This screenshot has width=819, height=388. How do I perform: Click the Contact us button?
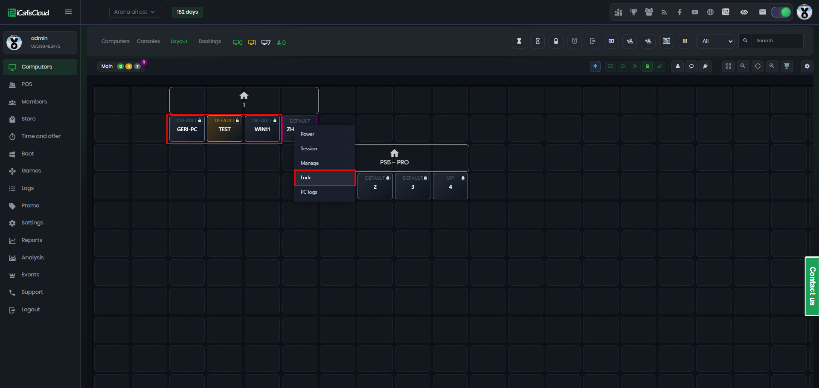tap(812, 286)
